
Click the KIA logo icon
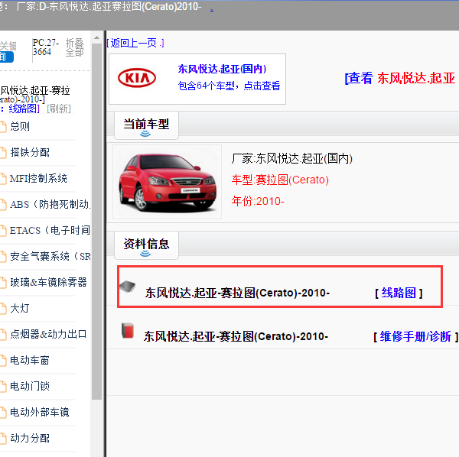coord(137,78)
